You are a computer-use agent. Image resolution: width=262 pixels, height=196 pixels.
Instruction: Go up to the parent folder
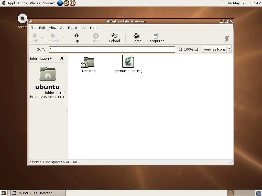click(x=77, y=38)
